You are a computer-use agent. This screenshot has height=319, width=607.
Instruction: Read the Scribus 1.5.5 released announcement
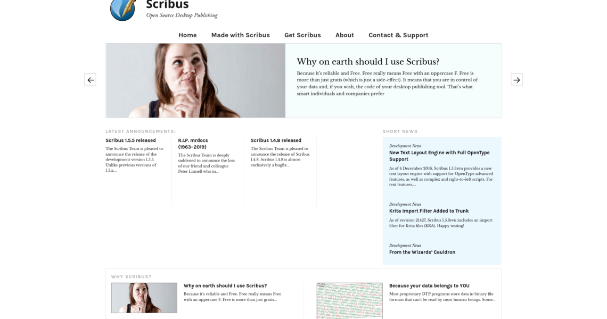[130, 140]
